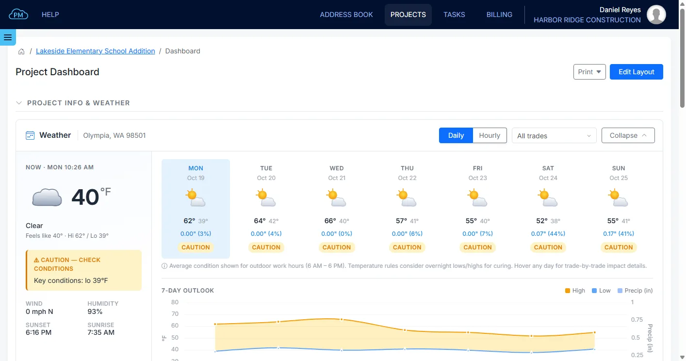Click Harbor Ridge Construction company name

click(587, 20)
